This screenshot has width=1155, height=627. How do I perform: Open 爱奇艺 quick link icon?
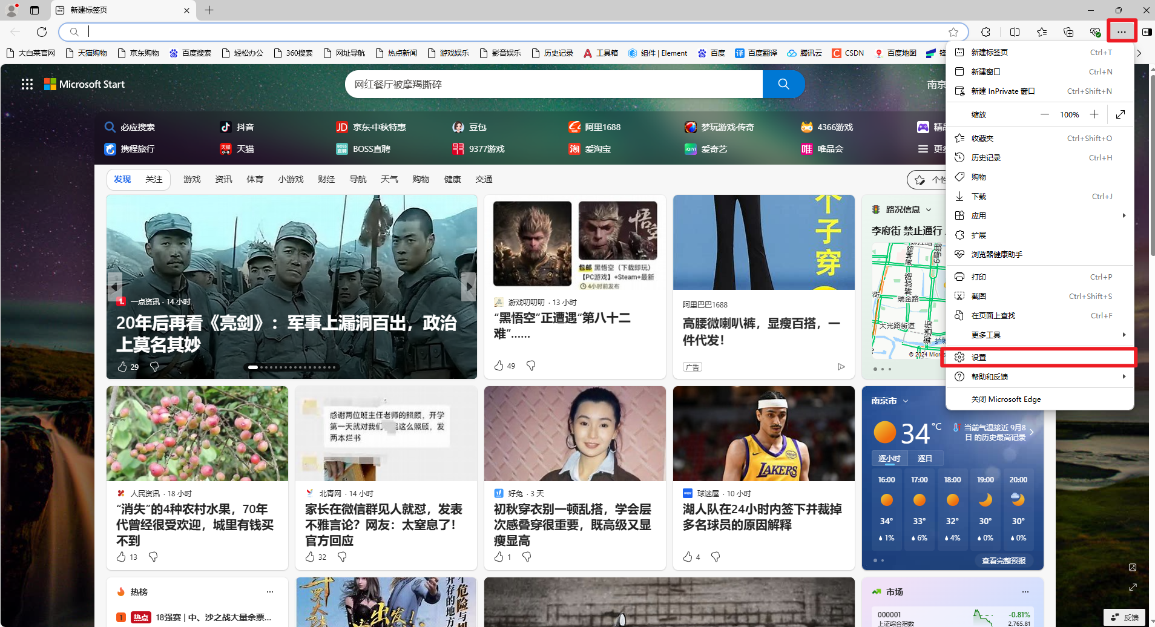691,149
